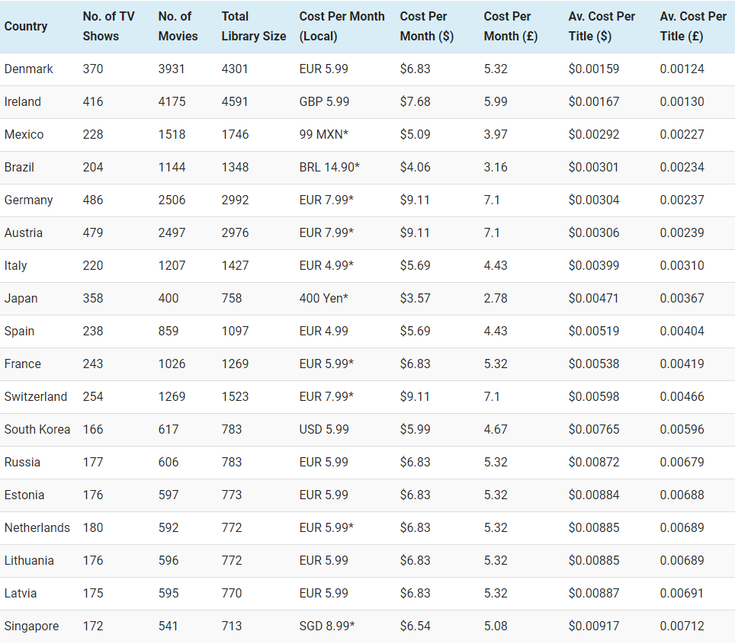Sort by Av. Cost Per Title ($)
The image size is (735, 644).
[602, 26]
